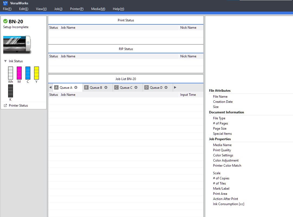Click the 'Job List BN-20' panel title
The image size is (293, 217).
point(126,79)
